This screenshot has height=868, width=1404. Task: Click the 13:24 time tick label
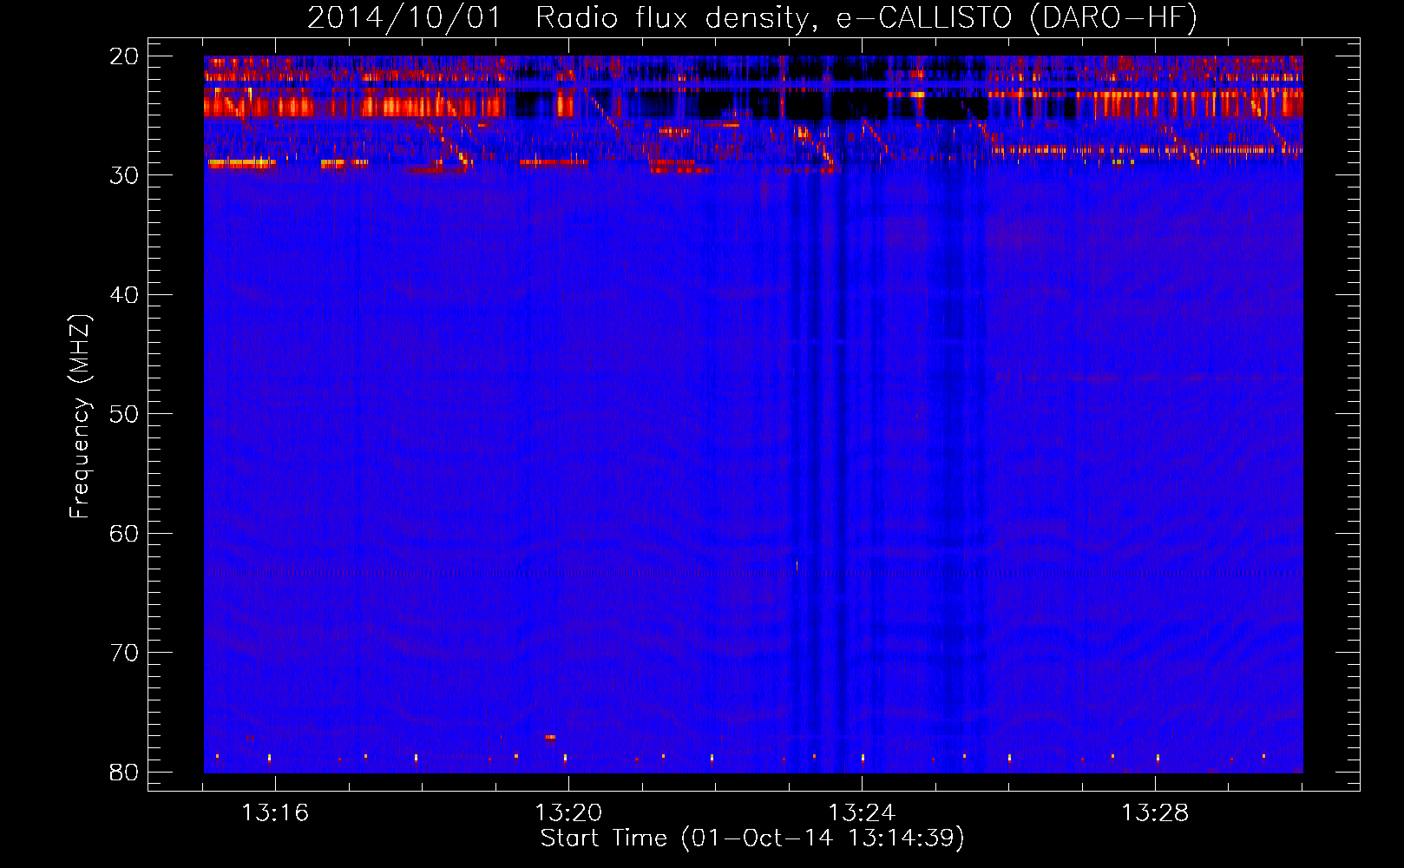[x=862, y=813]
